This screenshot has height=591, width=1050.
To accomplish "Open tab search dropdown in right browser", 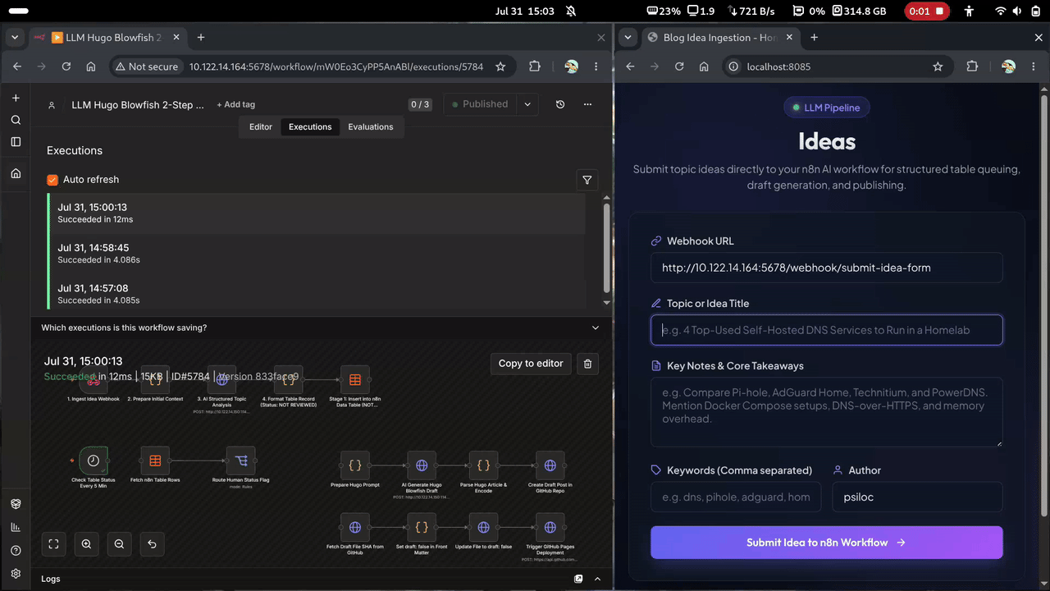I will point(628,37).
